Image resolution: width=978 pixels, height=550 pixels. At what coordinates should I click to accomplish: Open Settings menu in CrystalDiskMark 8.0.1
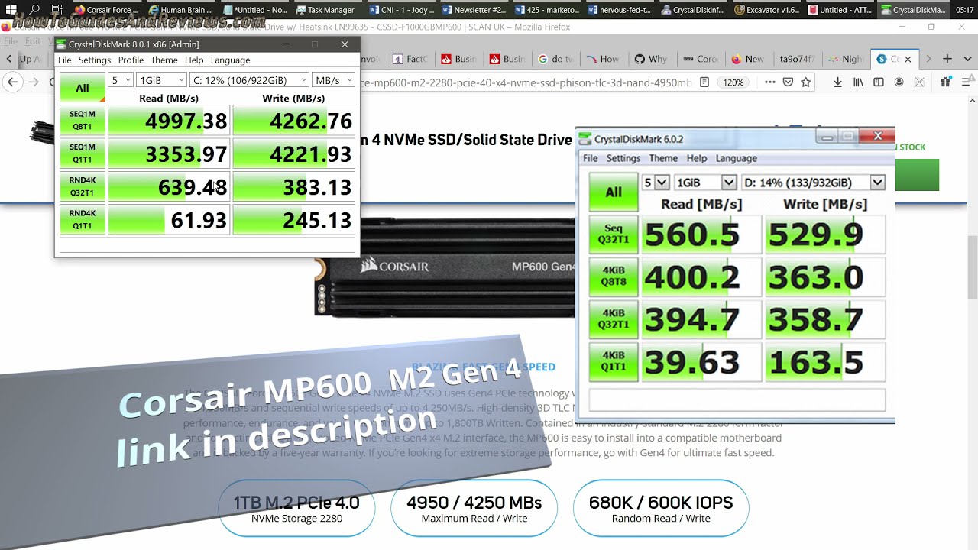pos(95,60)
